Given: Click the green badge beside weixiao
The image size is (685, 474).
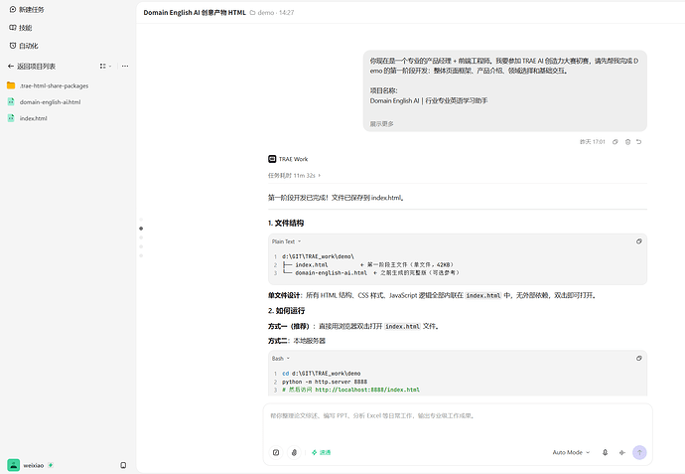Looking at the screenshot, I should click(51, 465).
